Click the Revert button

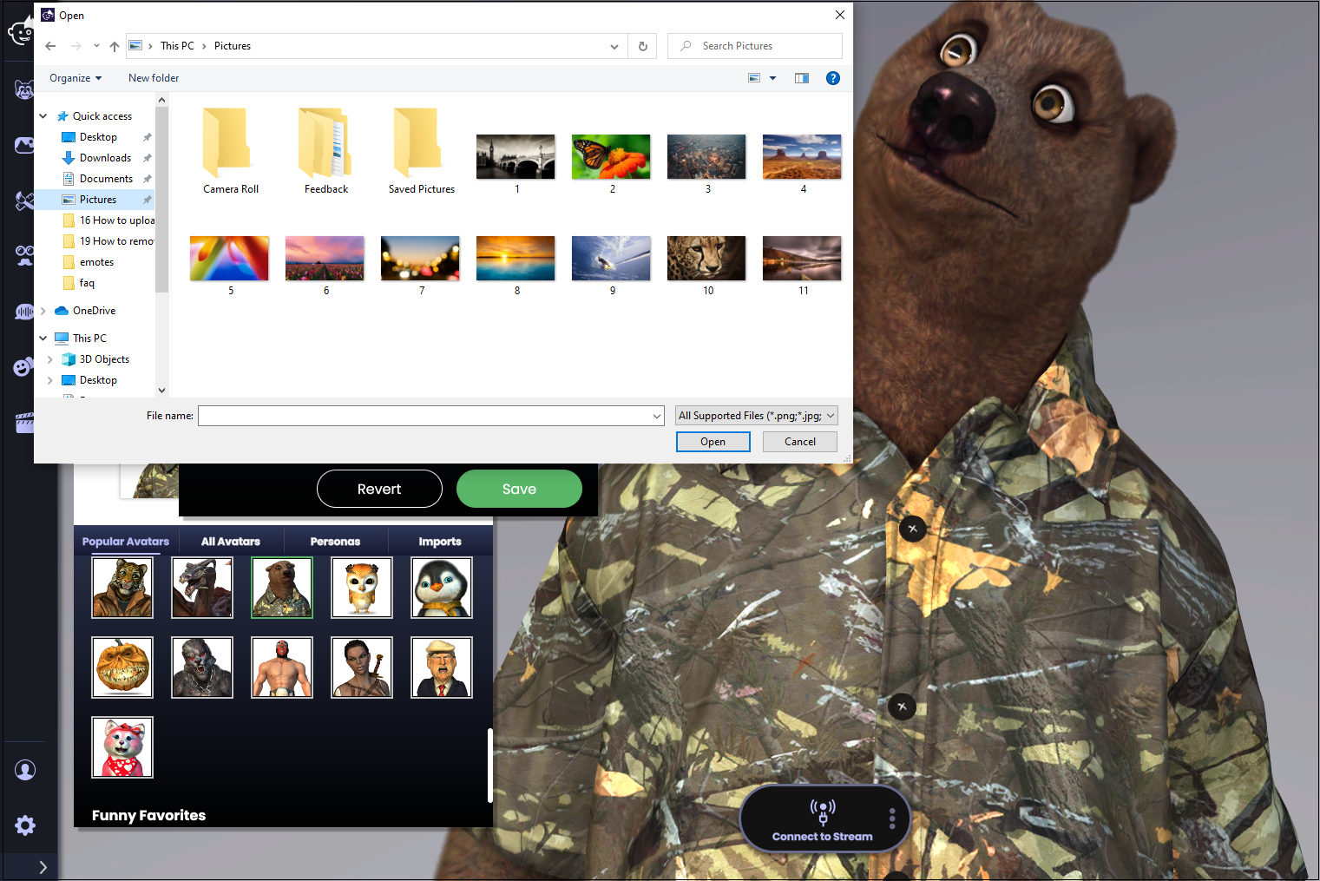point(379,489)
